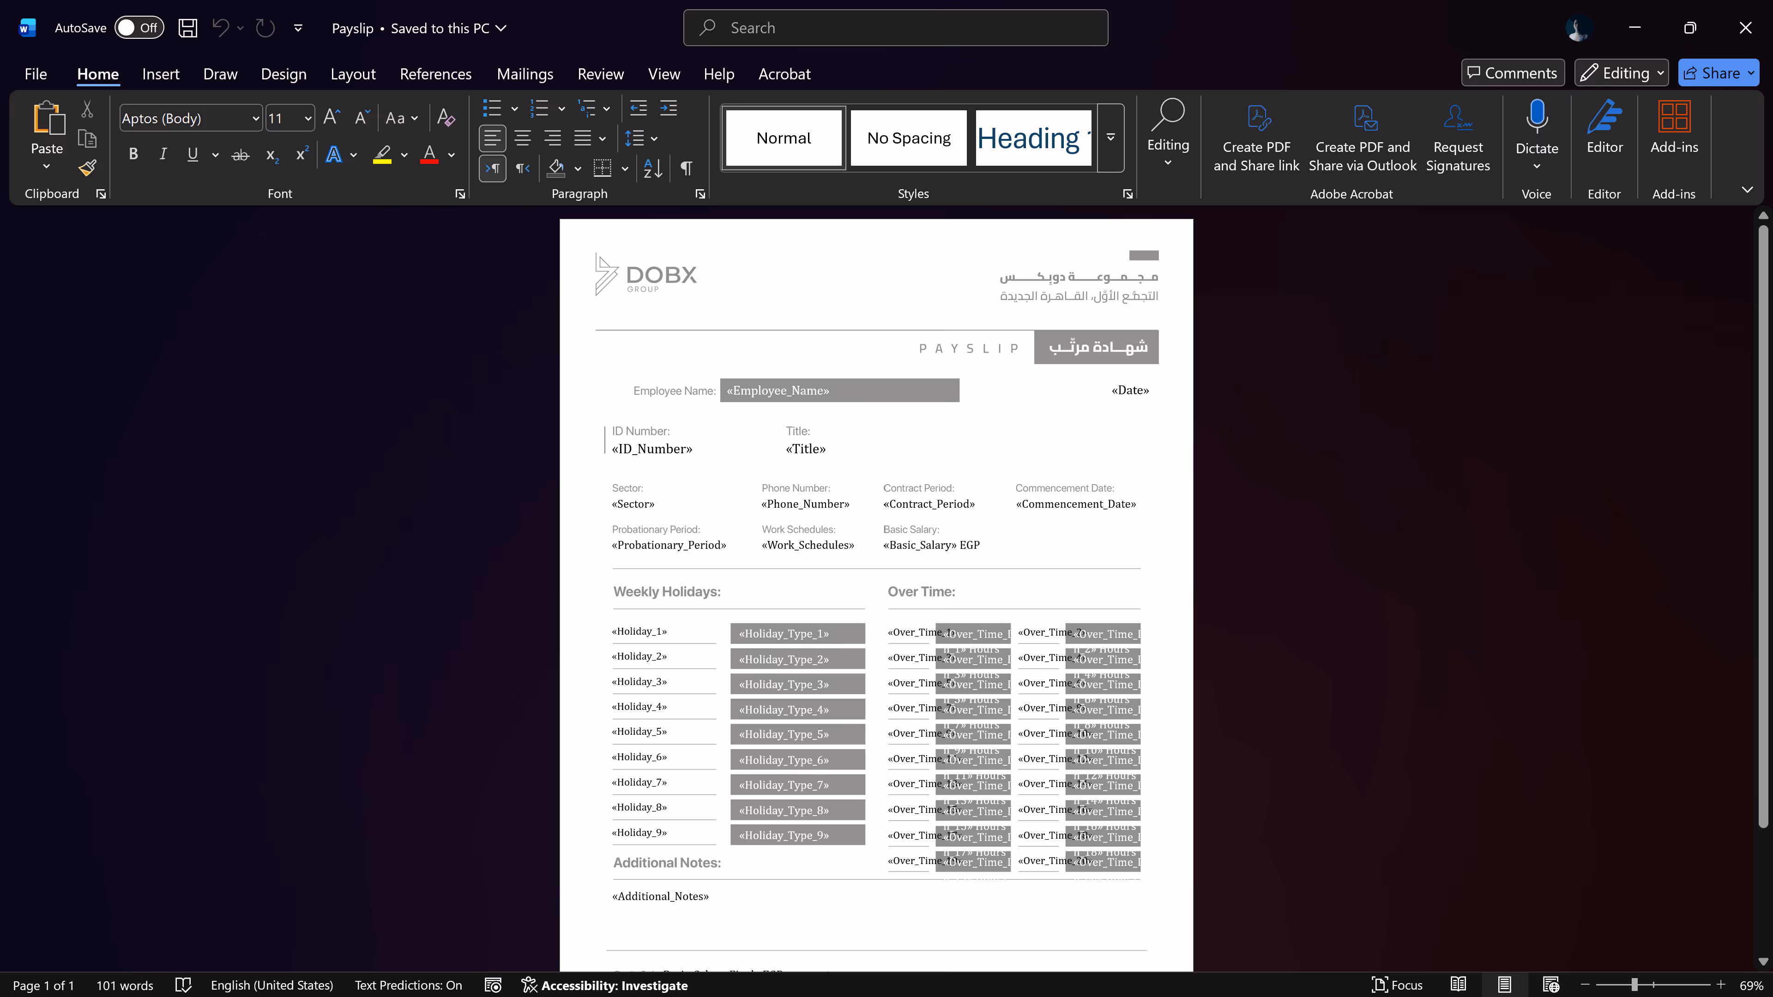Shrink font size with the smaller A icon

[x=362, y=118]
